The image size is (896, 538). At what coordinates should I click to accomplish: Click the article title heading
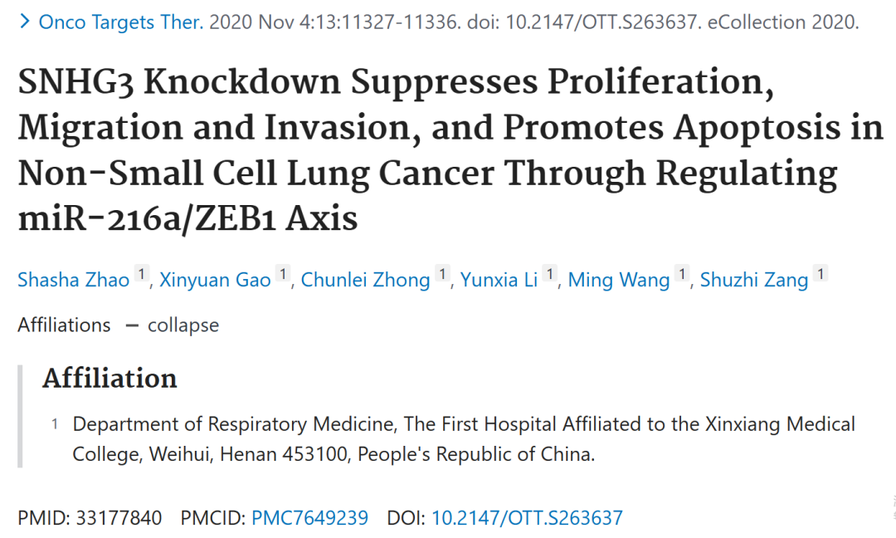pyautogui.click(x=450, y=149)
